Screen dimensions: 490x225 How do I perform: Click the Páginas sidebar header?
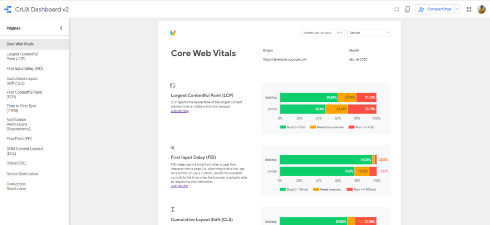(13, 28)
